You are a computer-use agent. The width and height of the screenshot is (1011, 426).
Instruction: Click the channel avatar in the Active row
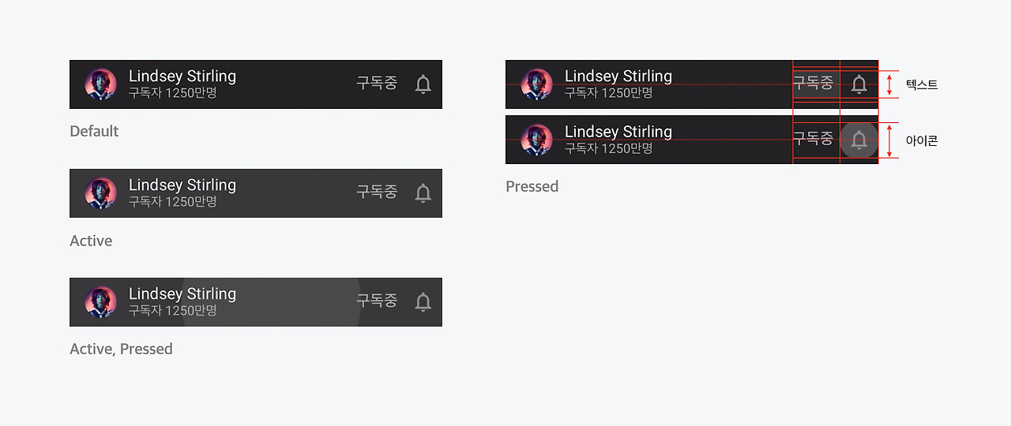point(100,193)
